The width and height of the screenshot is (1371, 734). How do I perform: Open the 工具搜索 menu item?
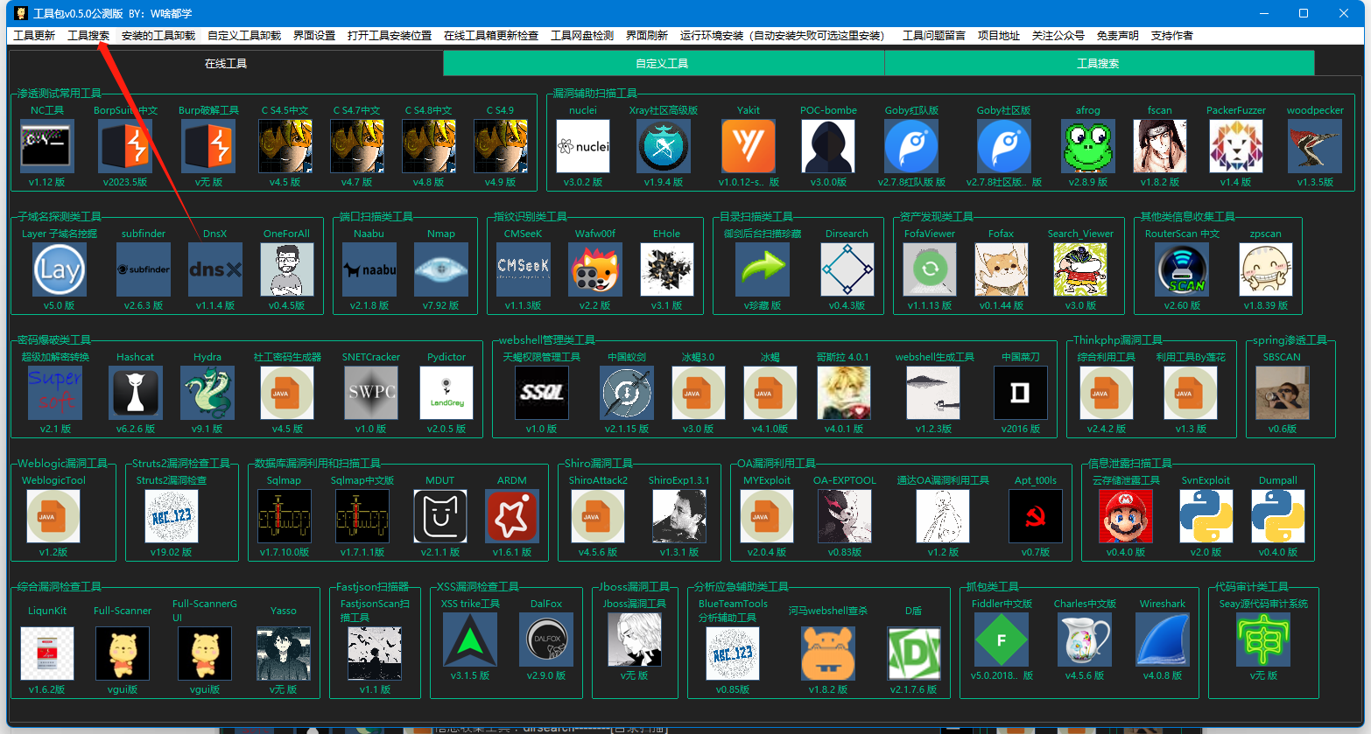pyautogui.click(x=88, y=36)
